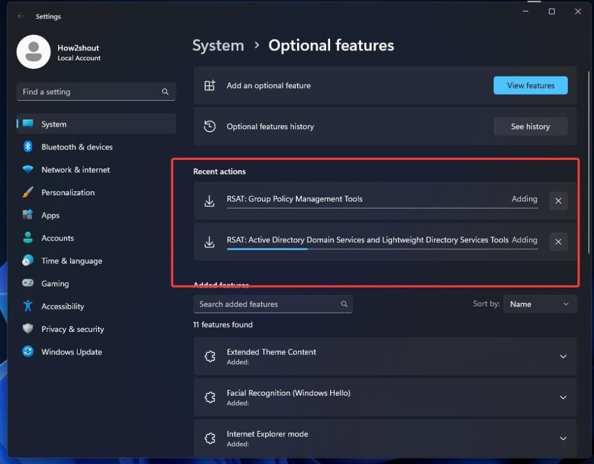Go to Time & language settings
594x464 pixels.
coord(71,261)
